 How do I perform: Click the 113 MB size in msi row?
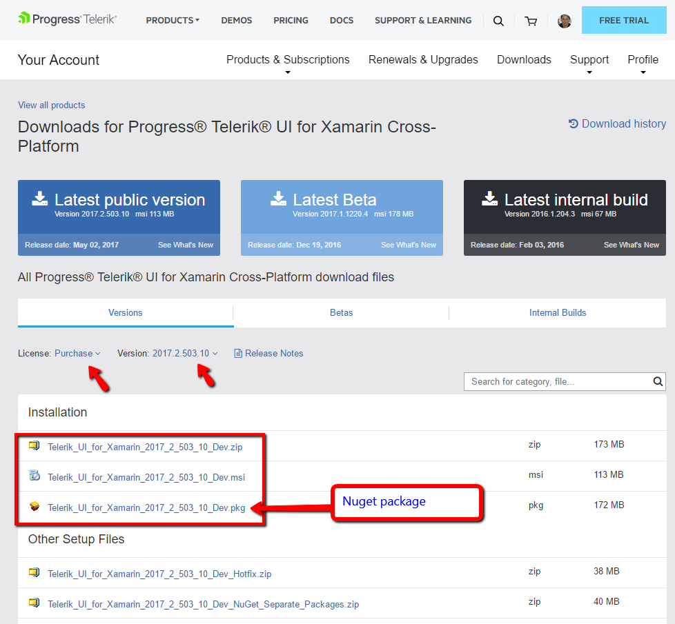609,475
